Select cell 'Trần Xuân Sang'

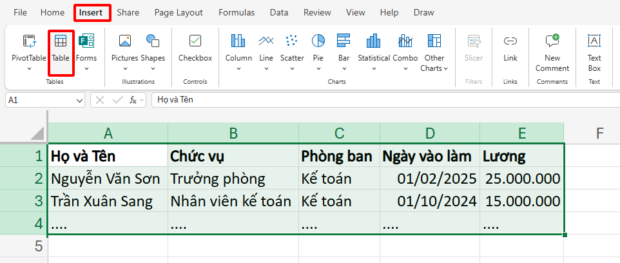(108, 201)
